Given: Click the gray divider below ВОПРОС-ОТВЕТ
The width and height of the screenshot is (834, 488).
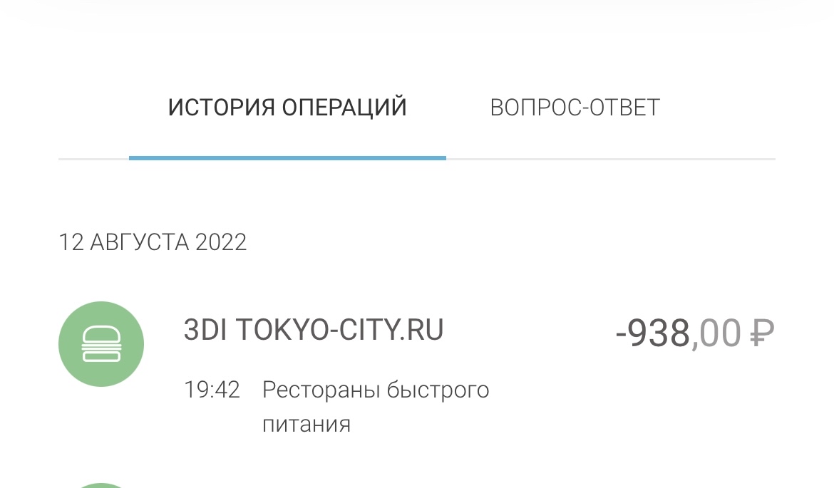Looking at the screenshot, I should [611, 159].
